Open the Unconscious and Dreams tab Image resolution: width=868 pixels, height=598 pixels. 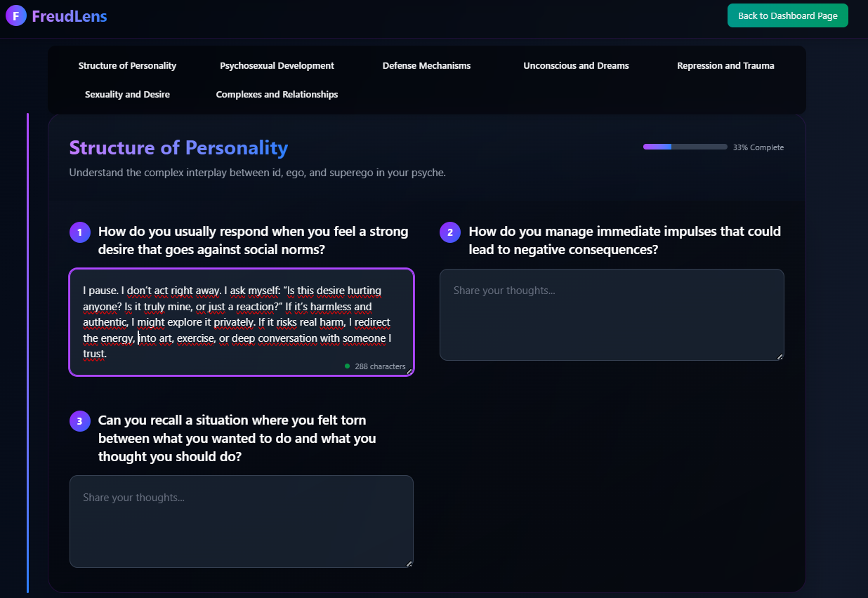click(576, 66)
